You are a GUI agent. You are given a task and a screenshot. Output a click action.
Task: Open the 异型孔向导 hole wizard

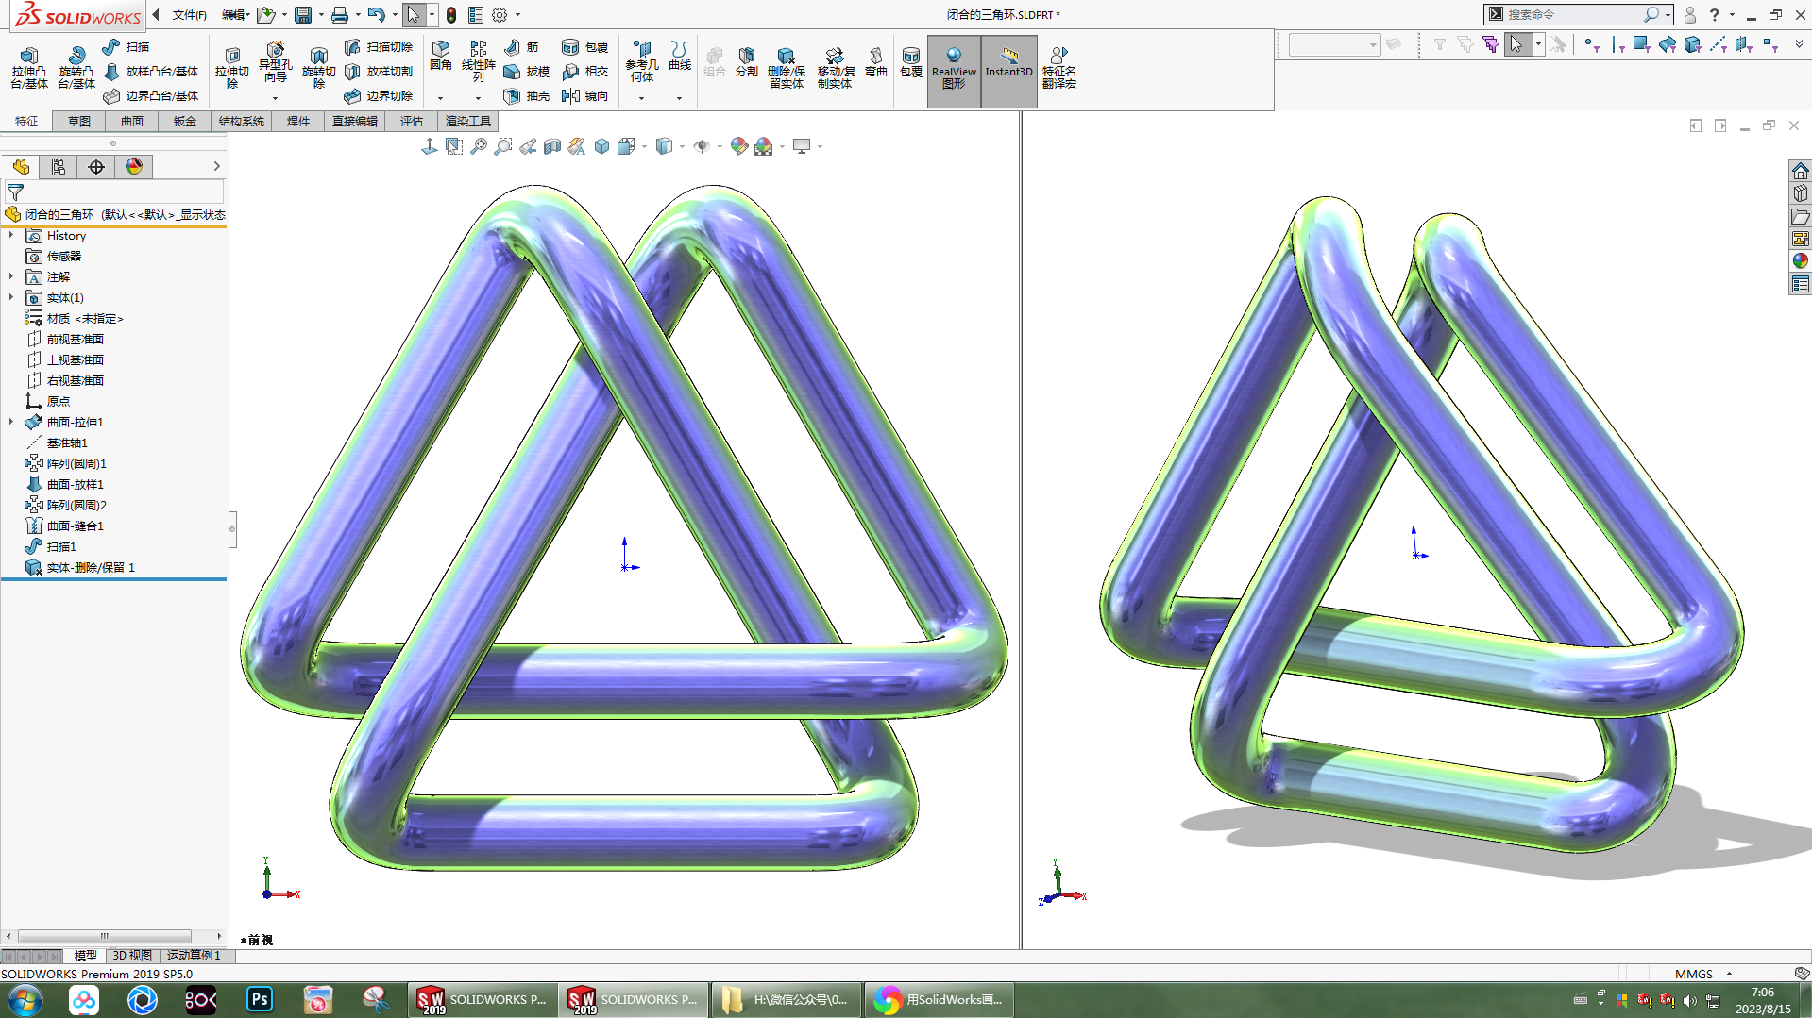point(275,62)
